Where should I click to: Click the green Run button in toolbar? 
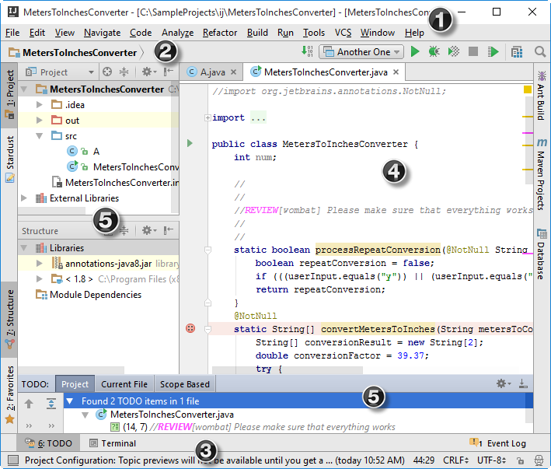point(415,52)
